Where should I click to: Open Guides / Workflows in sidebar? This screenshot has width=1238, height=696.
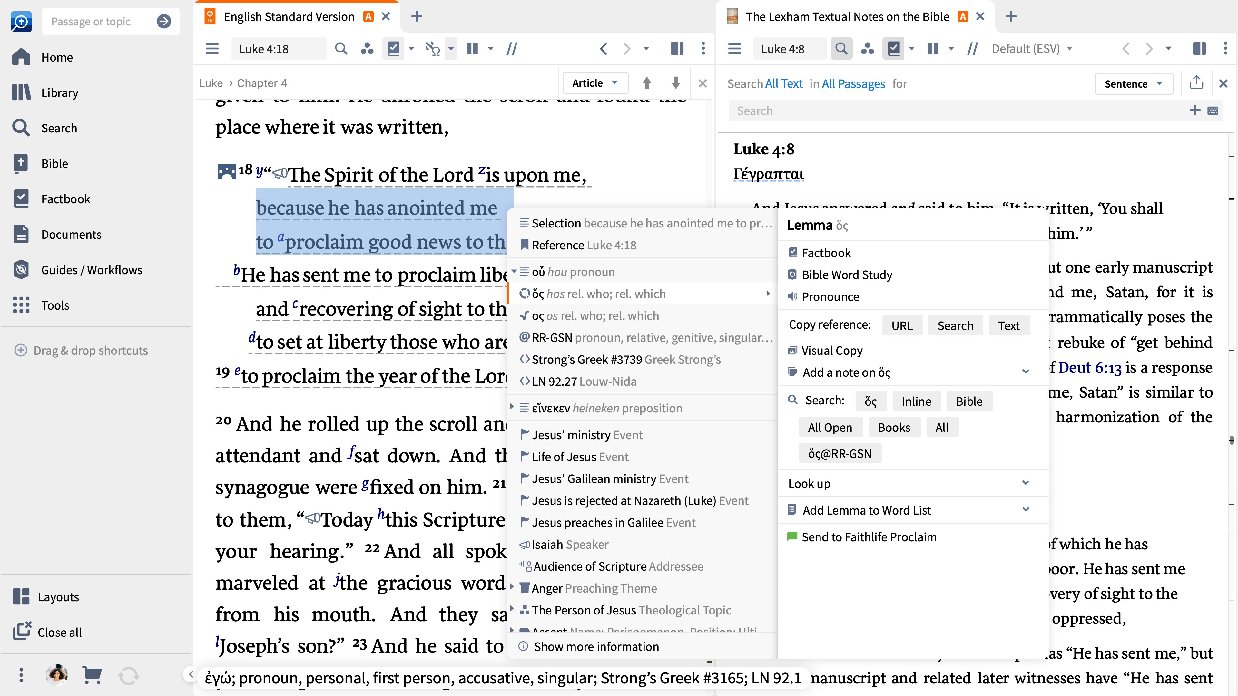(x=77, y=270)
